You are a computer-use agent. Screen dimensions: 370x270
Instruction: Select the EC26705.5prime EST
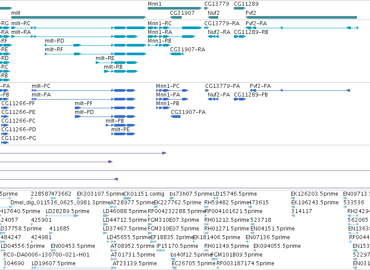[x=194, y=263]
